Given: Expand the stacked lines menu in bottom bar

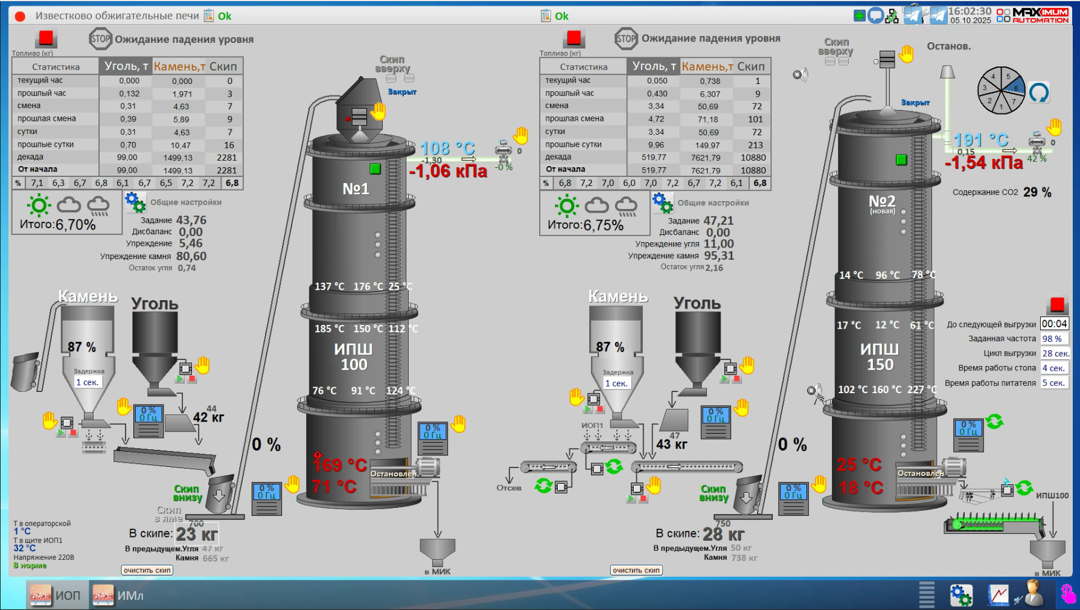Looking at the screenshot, I should pos(927,594).
